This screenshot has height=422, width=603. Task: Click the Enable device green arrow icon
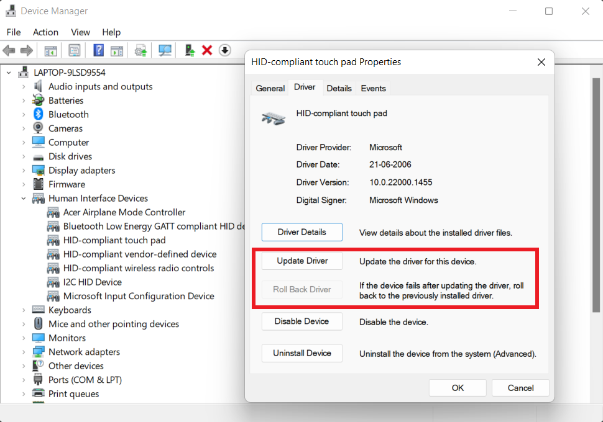(190, 50)
